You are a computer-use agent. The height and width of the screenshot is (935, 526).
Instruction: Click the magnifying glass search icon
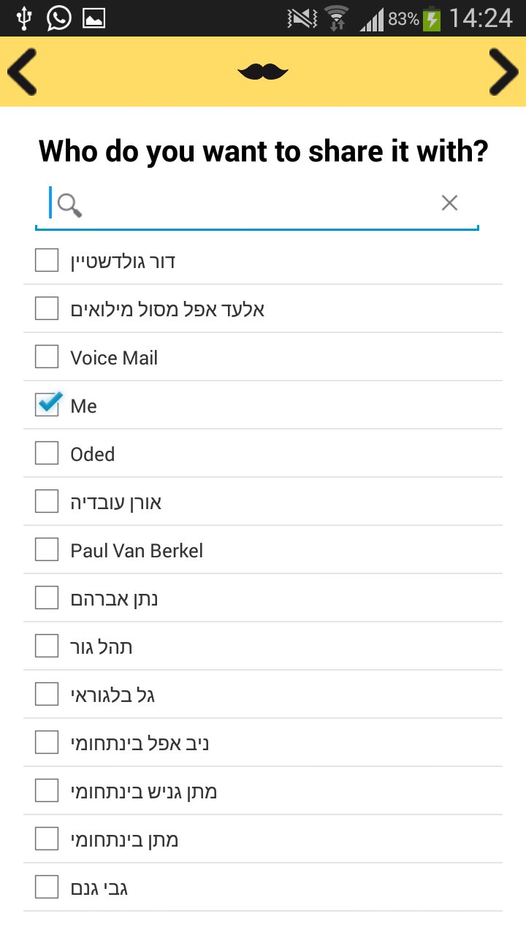tap(69, 205)
